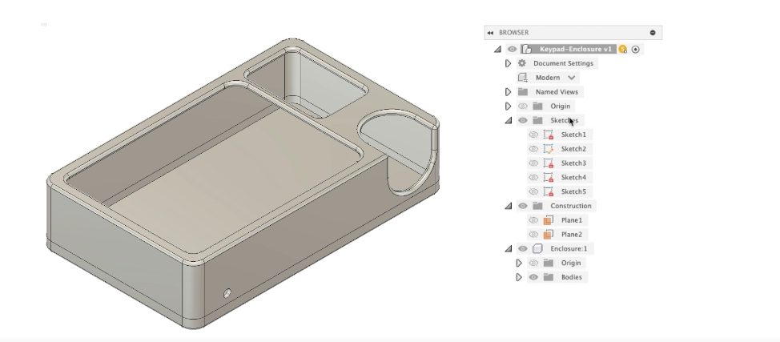Toggle visibility of Sketch1
The height and width of the screenshot is (342, 780).
[533, 135]
